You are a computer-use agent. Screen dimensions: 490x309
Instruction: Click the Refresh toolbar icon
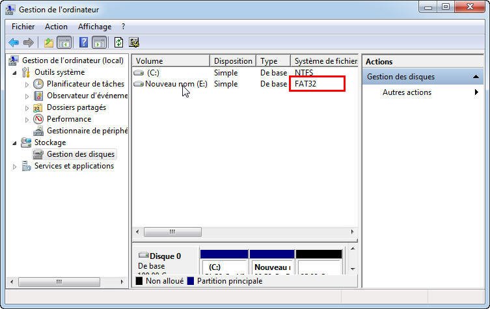point(118,42)
